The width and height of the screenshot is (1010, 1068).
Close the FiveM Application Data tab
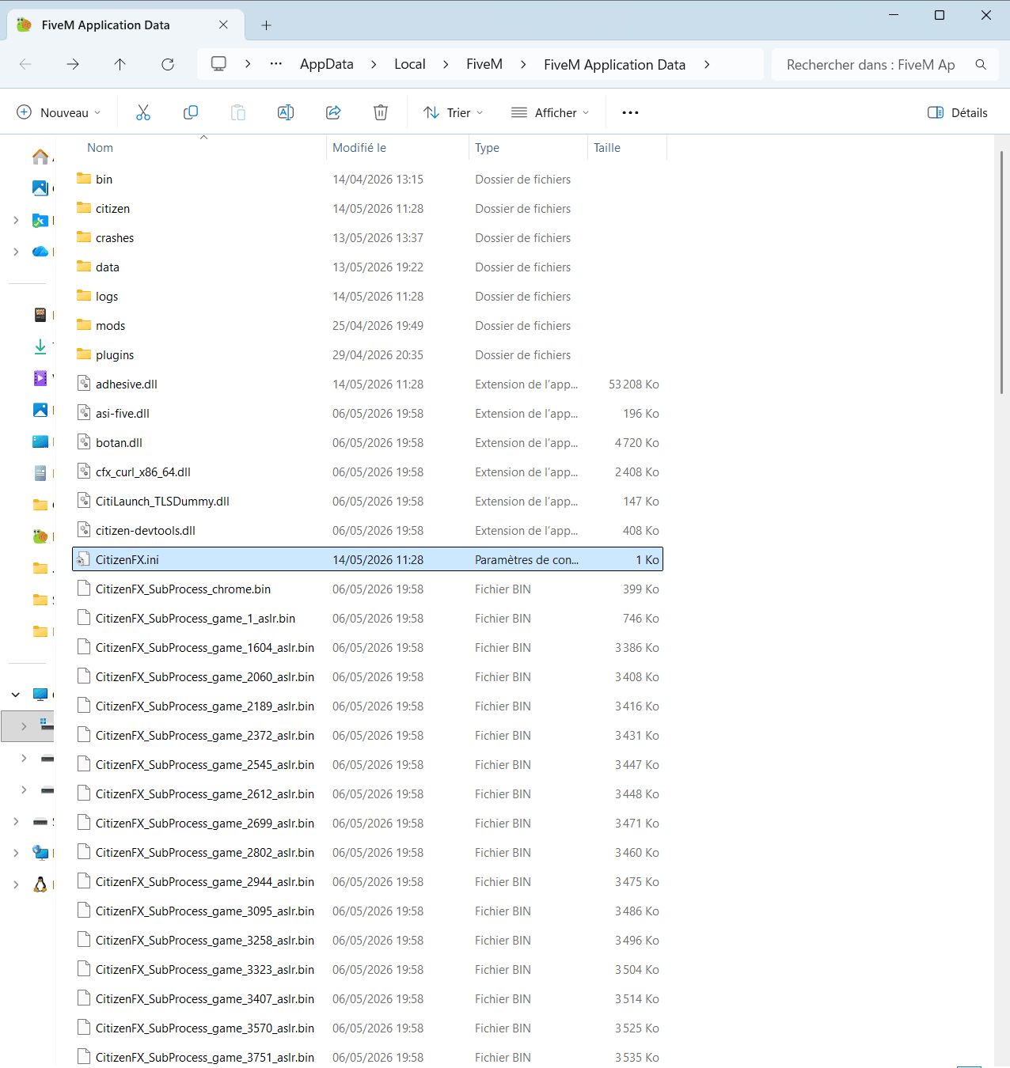coord(224,25)
